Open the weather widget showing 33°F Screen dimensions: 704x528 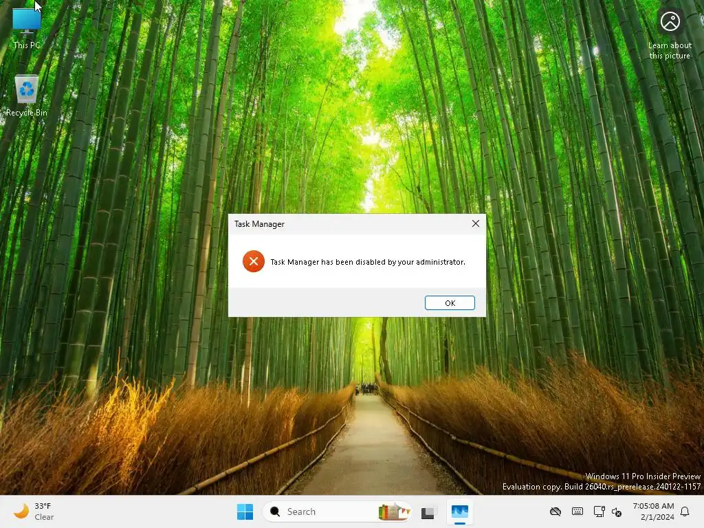pos(34,511)
